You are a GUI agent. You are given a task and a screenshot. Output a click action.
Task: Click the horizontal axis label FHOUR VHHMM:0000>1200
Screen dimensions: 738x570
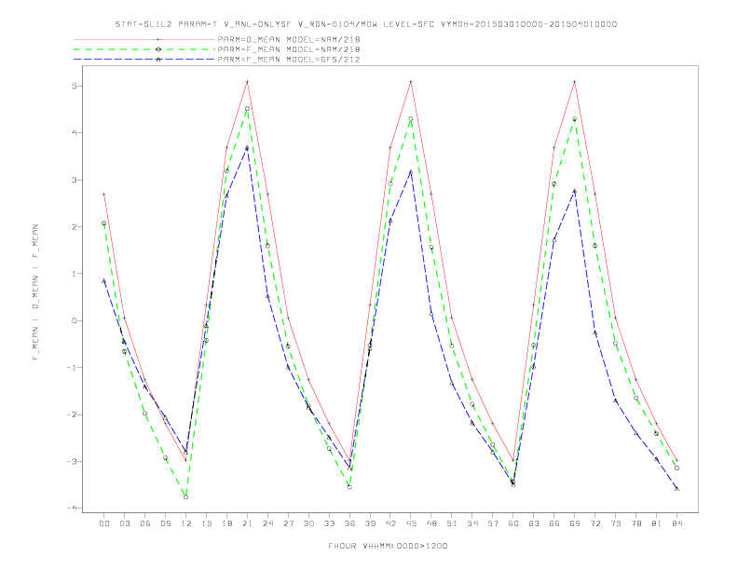coord(388,546)
